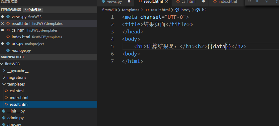This screenshot has width=279, height=126.
Task: Click the "UTF-8" charset string
Action: click(175, 17)
